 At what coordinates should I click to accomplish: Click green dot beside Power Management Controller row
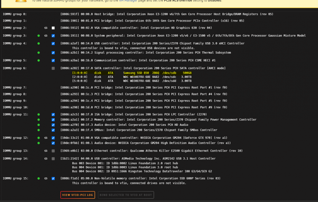[38, 120]
